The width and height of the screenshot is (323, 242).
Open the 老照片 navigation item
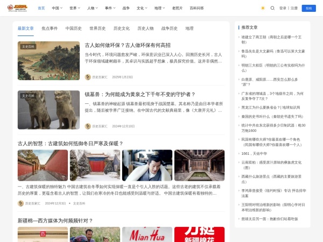(177, 8)
